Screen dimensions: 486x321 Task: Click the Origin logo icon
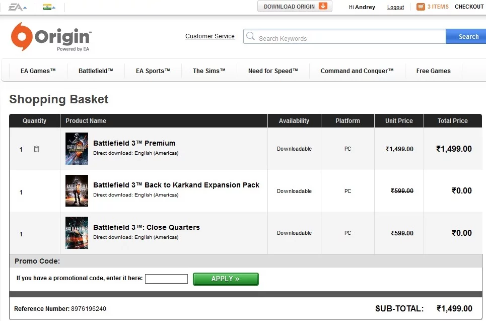click(22, 36)
